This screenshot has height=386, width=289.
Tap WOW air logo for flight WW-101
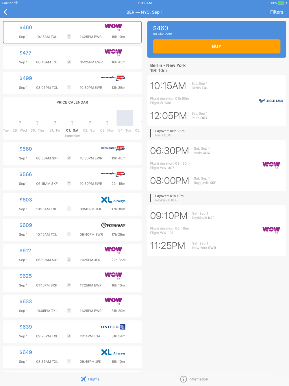tap(271, 230)
